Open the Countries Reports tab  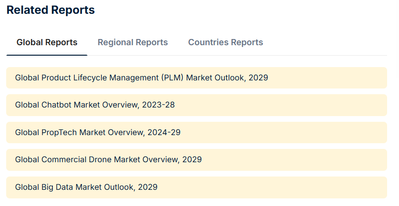pos(225,42)
